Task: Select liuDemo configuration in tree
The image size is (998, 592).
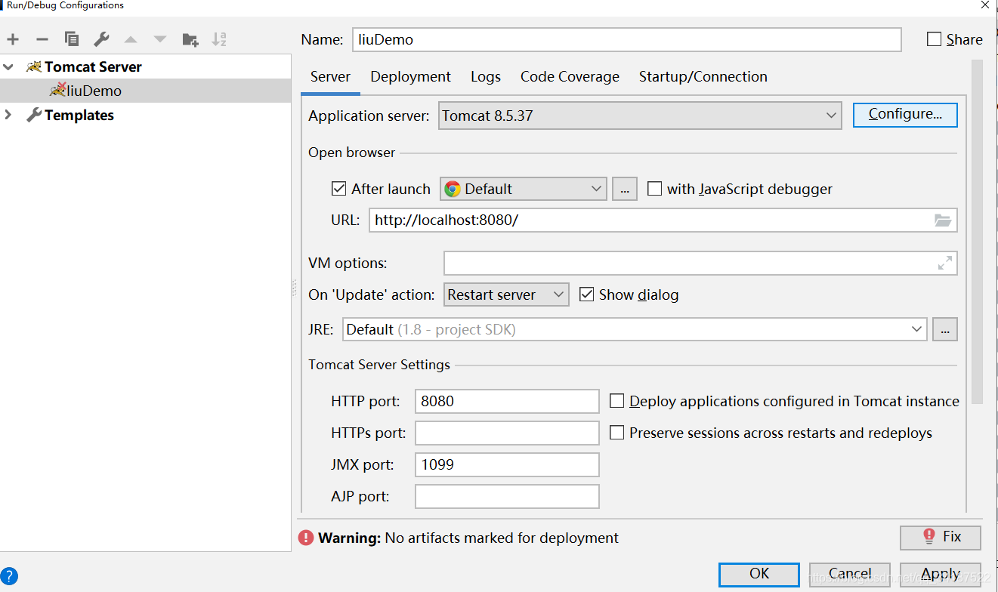Action: (x=145, y=91)
